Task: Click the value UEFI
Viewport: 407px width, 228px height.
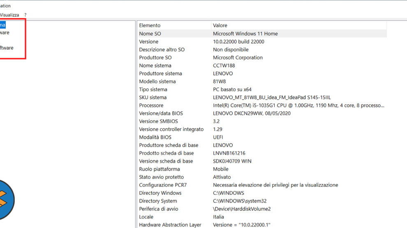Action: [218, 137]
